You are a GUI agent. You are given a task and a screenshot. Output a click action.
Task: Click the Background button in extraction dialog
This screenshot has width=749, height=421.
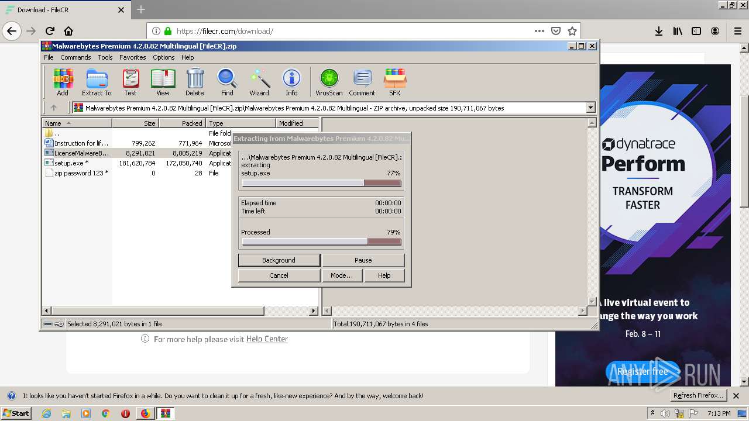279,260
